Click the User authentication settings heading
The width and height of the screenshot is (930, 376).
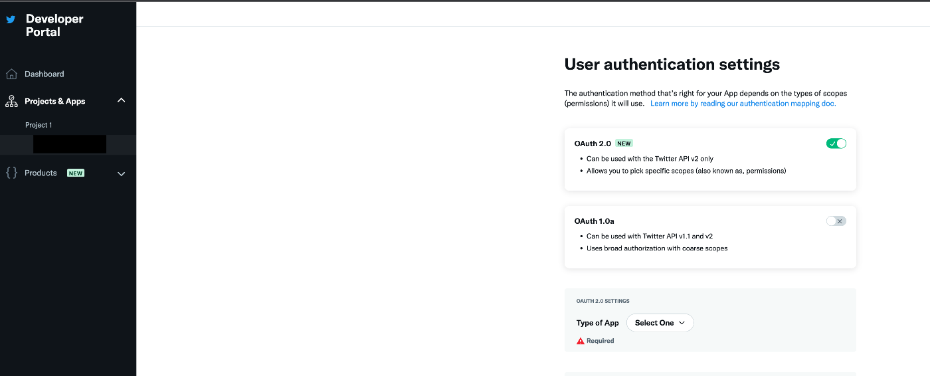pos(672,64)
